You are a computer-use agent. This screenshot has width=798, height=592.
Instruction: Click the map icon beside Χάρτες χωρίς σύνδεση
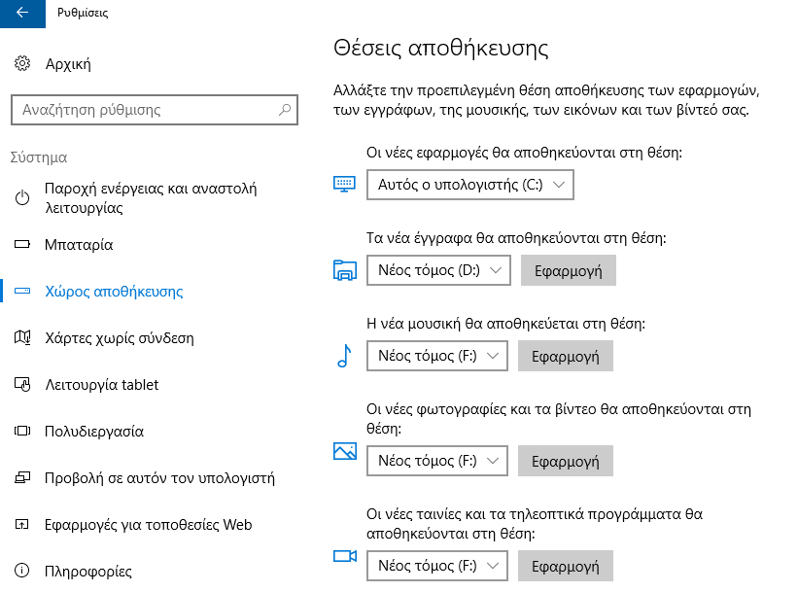tap(23, 338)
